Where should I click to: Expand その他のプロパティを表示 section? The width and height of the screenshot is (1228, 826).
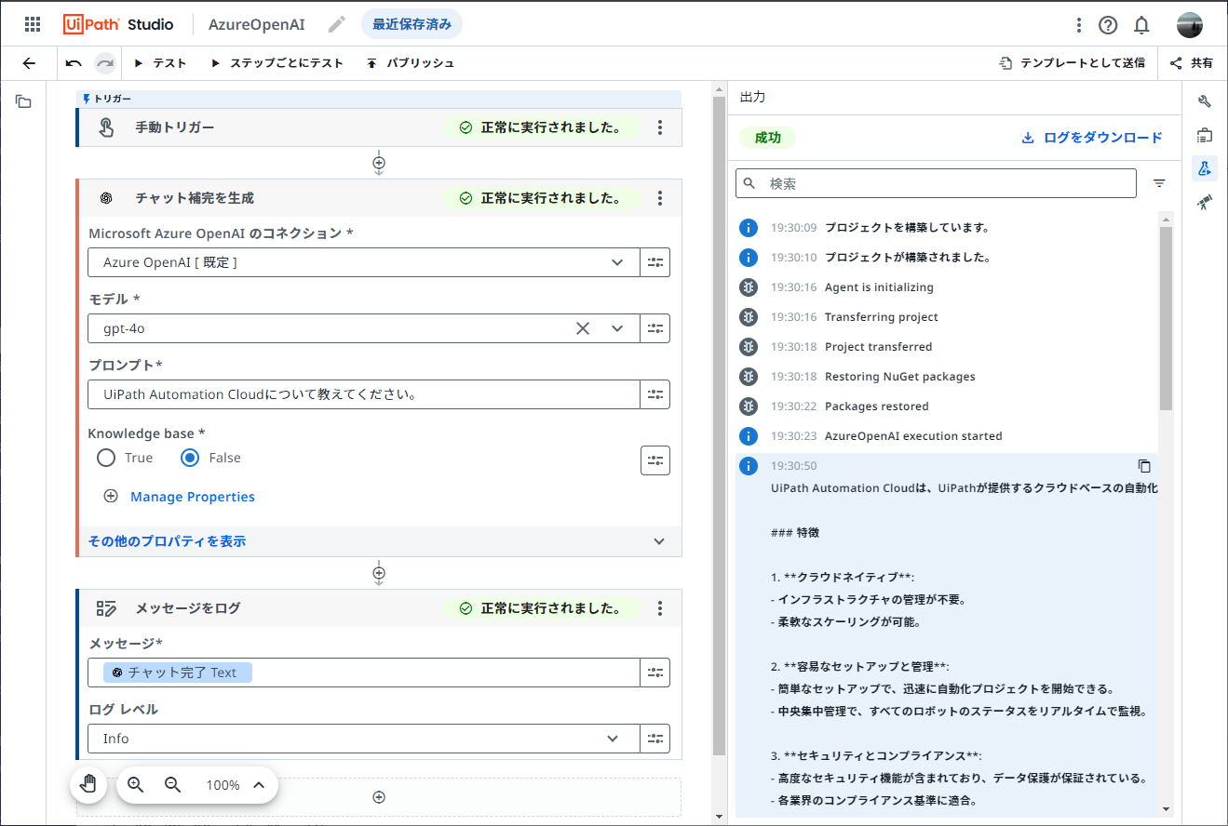pos(169,541)
